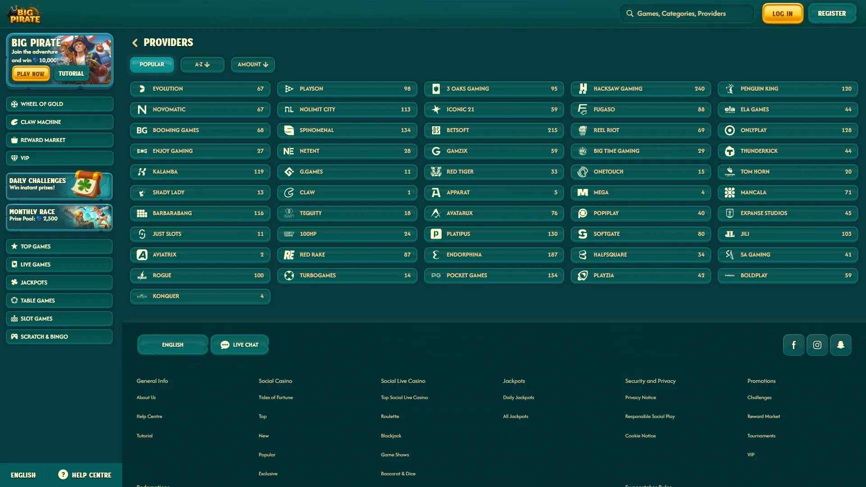866x487 pixels.
Task: Click the Platipus P logo icon
Action: pos(436,234)
